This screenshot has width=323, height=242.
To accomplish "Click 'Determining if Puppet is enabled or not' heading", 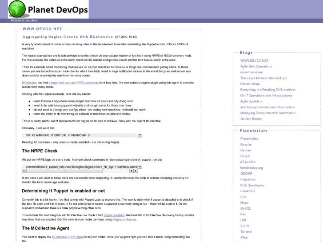I will click(x=64, y=191).
